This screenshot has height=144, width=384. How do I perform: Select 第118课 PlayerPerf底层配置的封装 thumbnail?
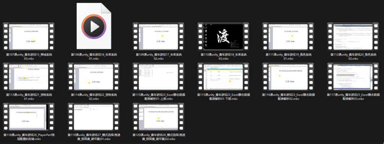point(28,117)
